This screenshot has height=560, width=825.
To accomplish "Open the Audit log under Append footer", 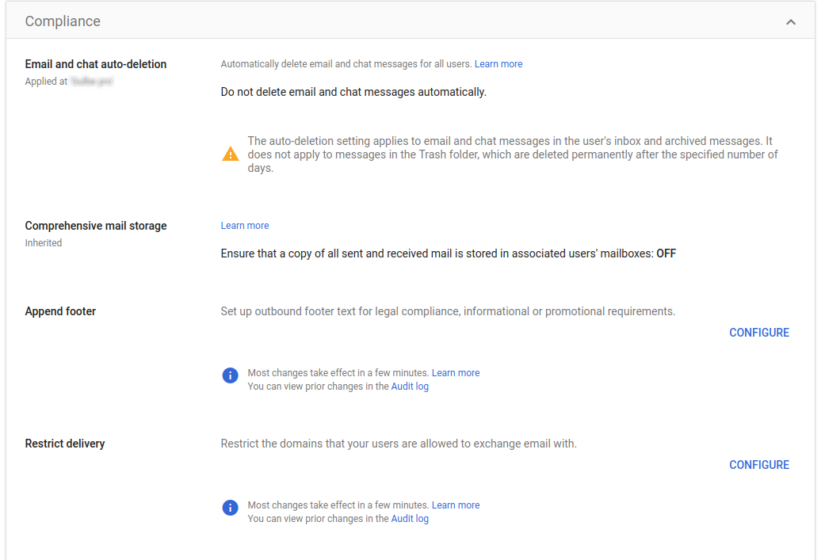I will 410,386.
